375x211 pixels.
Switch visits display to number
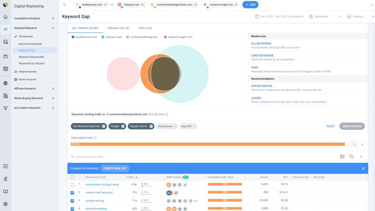tap(362, 144)
